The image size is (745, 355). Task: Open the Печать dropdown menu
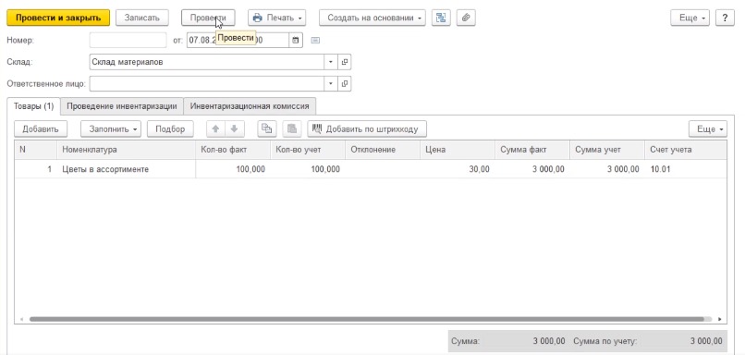pyautogui.click(x=276, y=18)
